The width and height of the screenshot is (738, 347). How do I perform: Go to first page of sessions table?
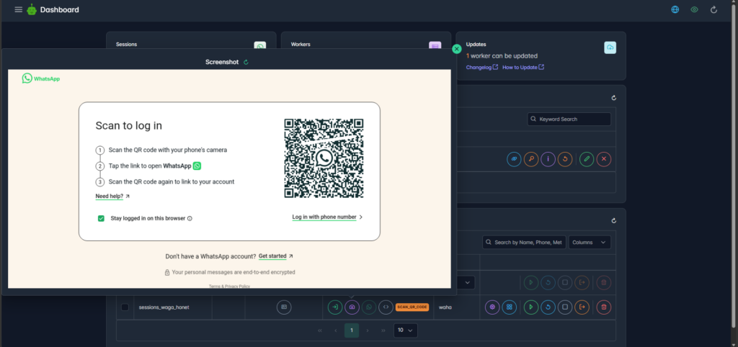[320, 330]
